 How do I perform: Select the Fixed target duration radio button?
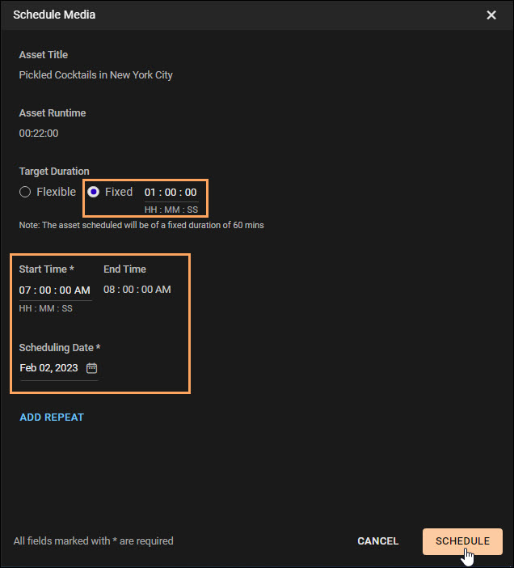click(93, 192)
